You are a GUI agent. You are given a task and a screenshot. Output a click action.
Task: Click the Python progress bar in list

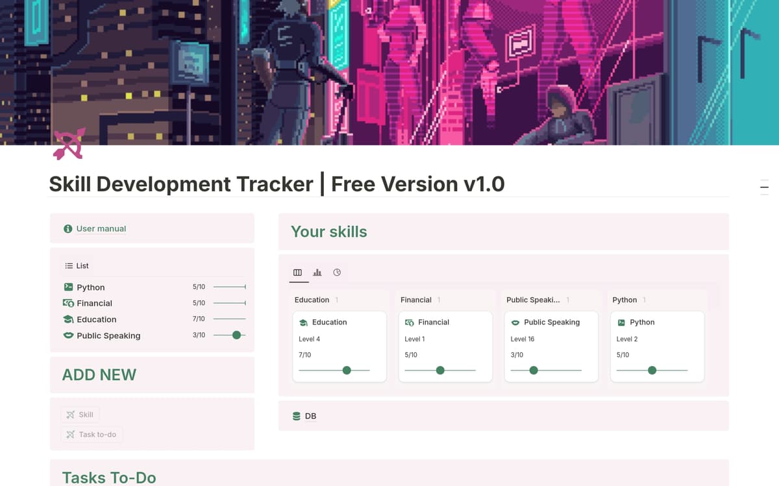coord(230,287)
